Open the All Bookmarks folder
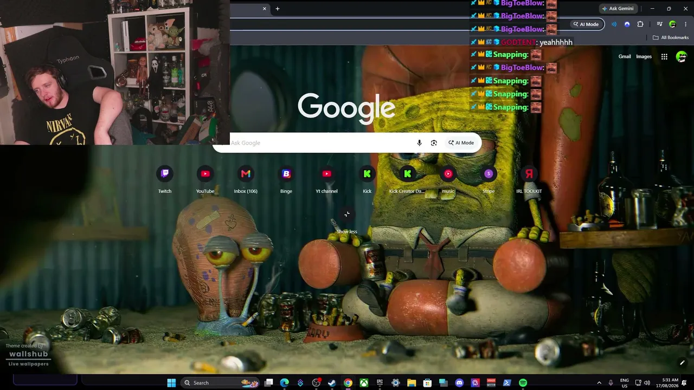 (x=671, y=38)
